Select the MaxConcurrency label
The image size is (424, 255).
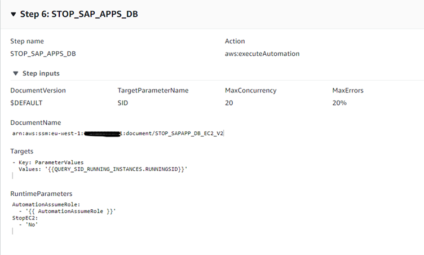pos(251,90)
